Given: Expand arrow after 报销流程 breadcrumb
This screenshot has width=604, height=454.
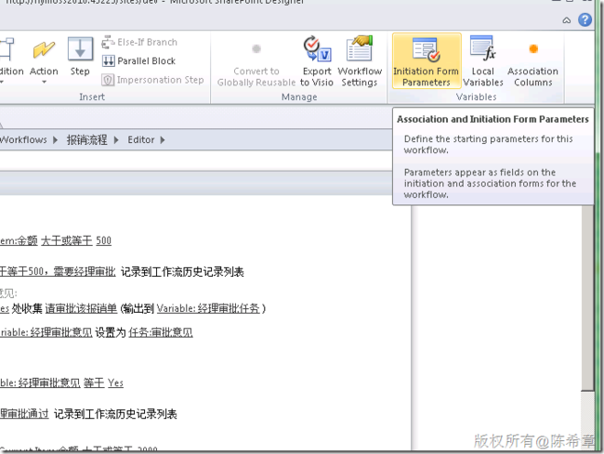Looking at the screenshot, I should (x=116, y=140).
